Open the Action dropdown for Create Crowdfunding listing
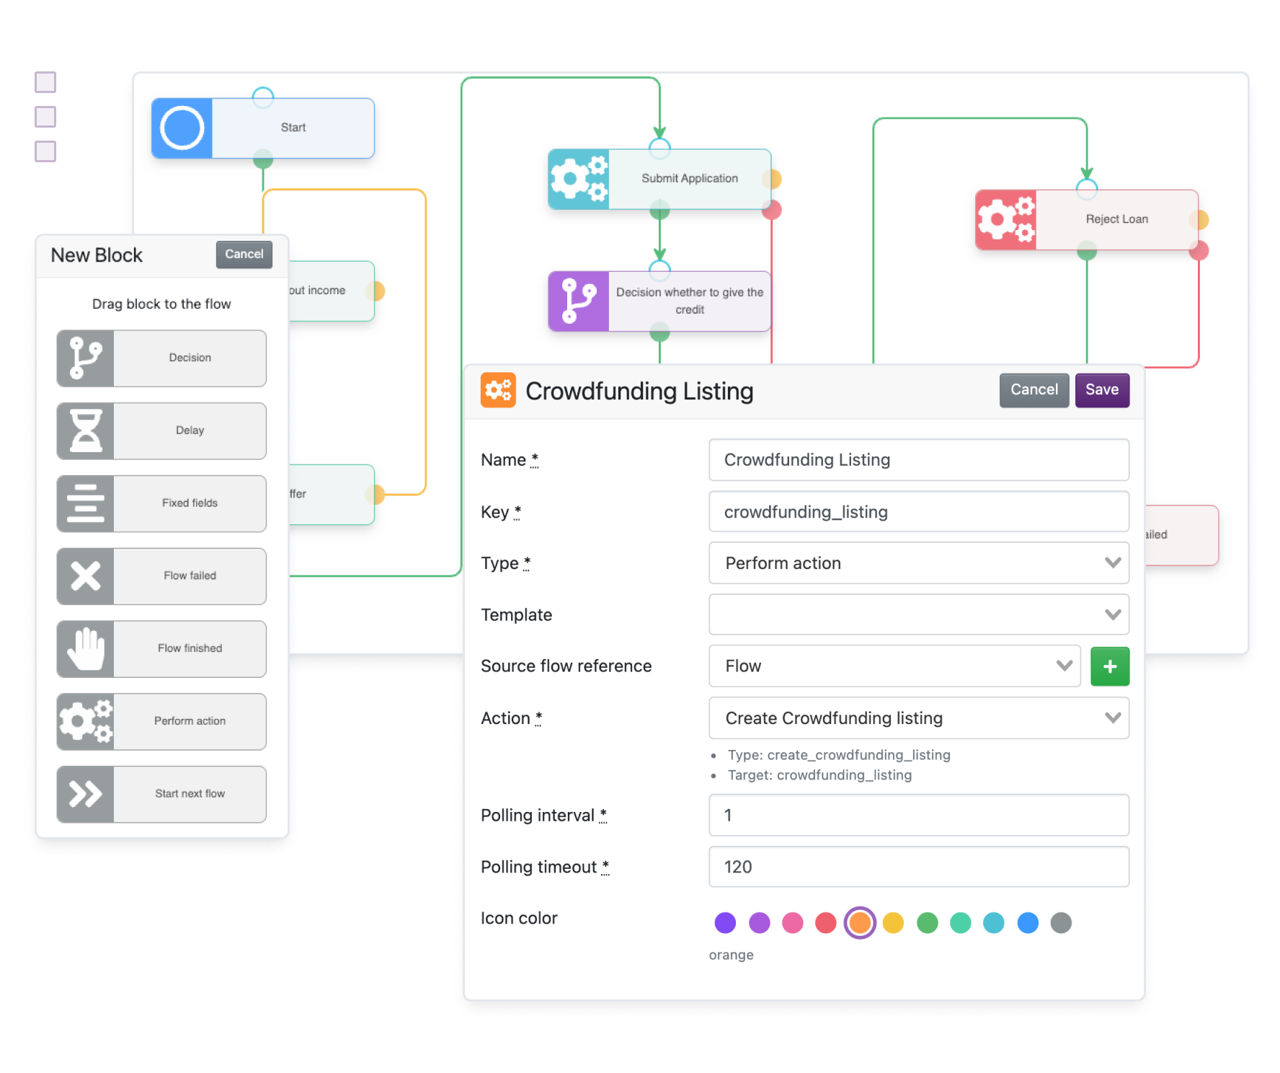The height and width of the screenshot is (1073, 1280). [919, 718]
